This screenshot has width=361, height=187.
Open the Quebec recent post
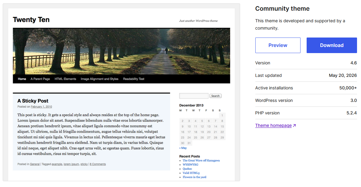pyautogui.click(x=187, y=169)
